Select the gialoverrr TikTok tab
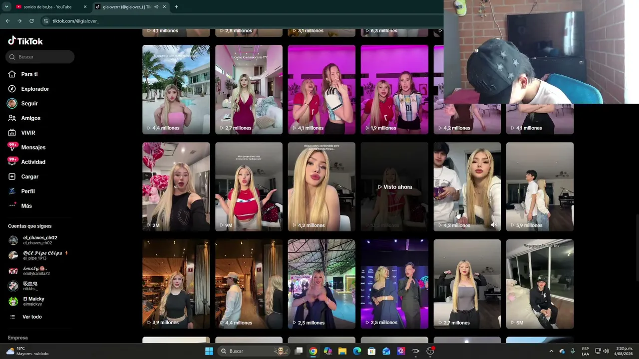The height and width of the screenshot is (359, 639). [x=131, y=7]
